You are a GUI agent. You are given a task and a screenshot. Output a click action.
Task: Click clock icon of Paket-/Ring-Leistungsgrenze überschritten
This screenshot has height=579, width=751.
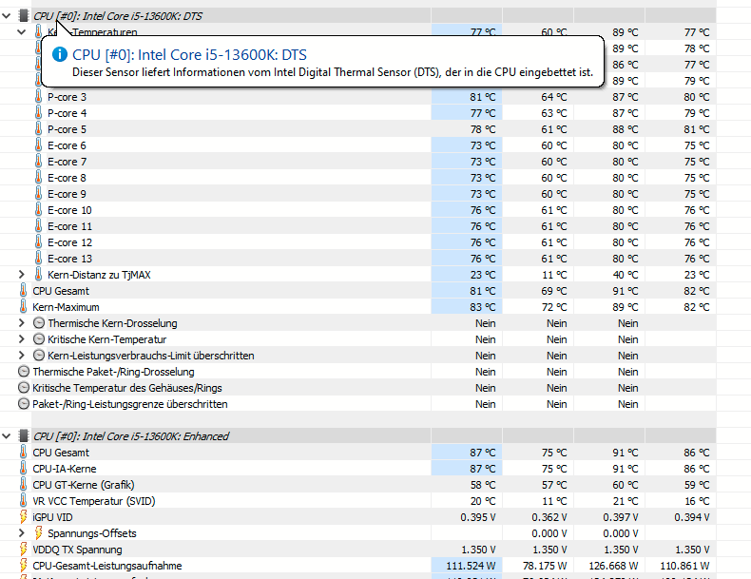(x=24, y=404)
